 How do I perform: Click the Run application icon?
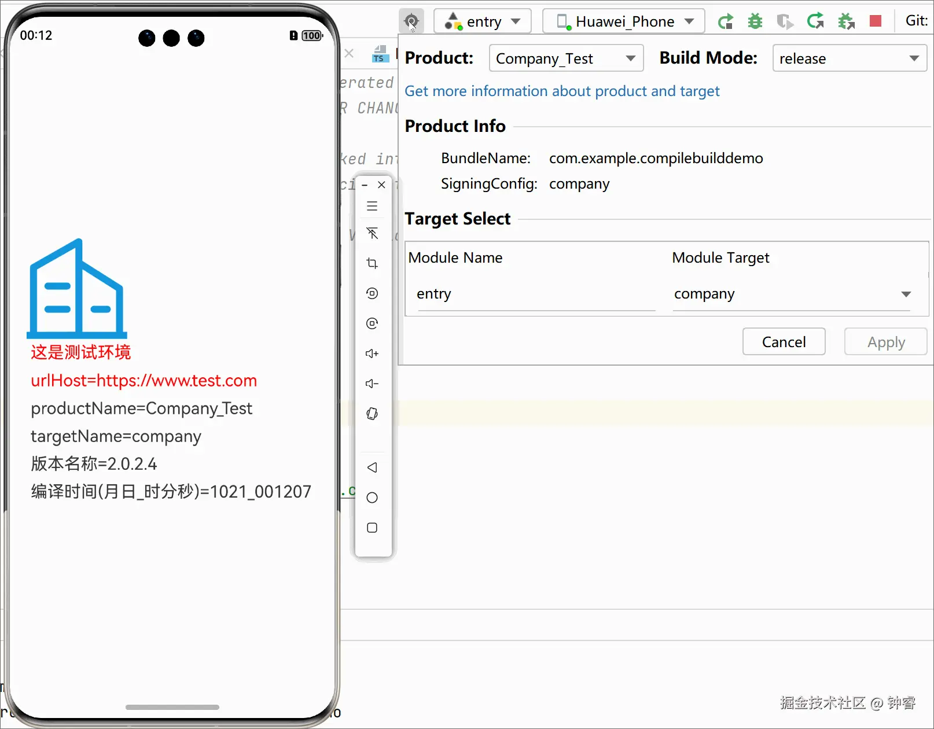pyautogui.click(x=726, y=21)
